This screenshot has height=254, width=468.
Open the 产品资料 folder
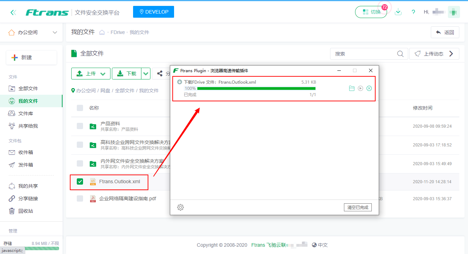[110, 123]
